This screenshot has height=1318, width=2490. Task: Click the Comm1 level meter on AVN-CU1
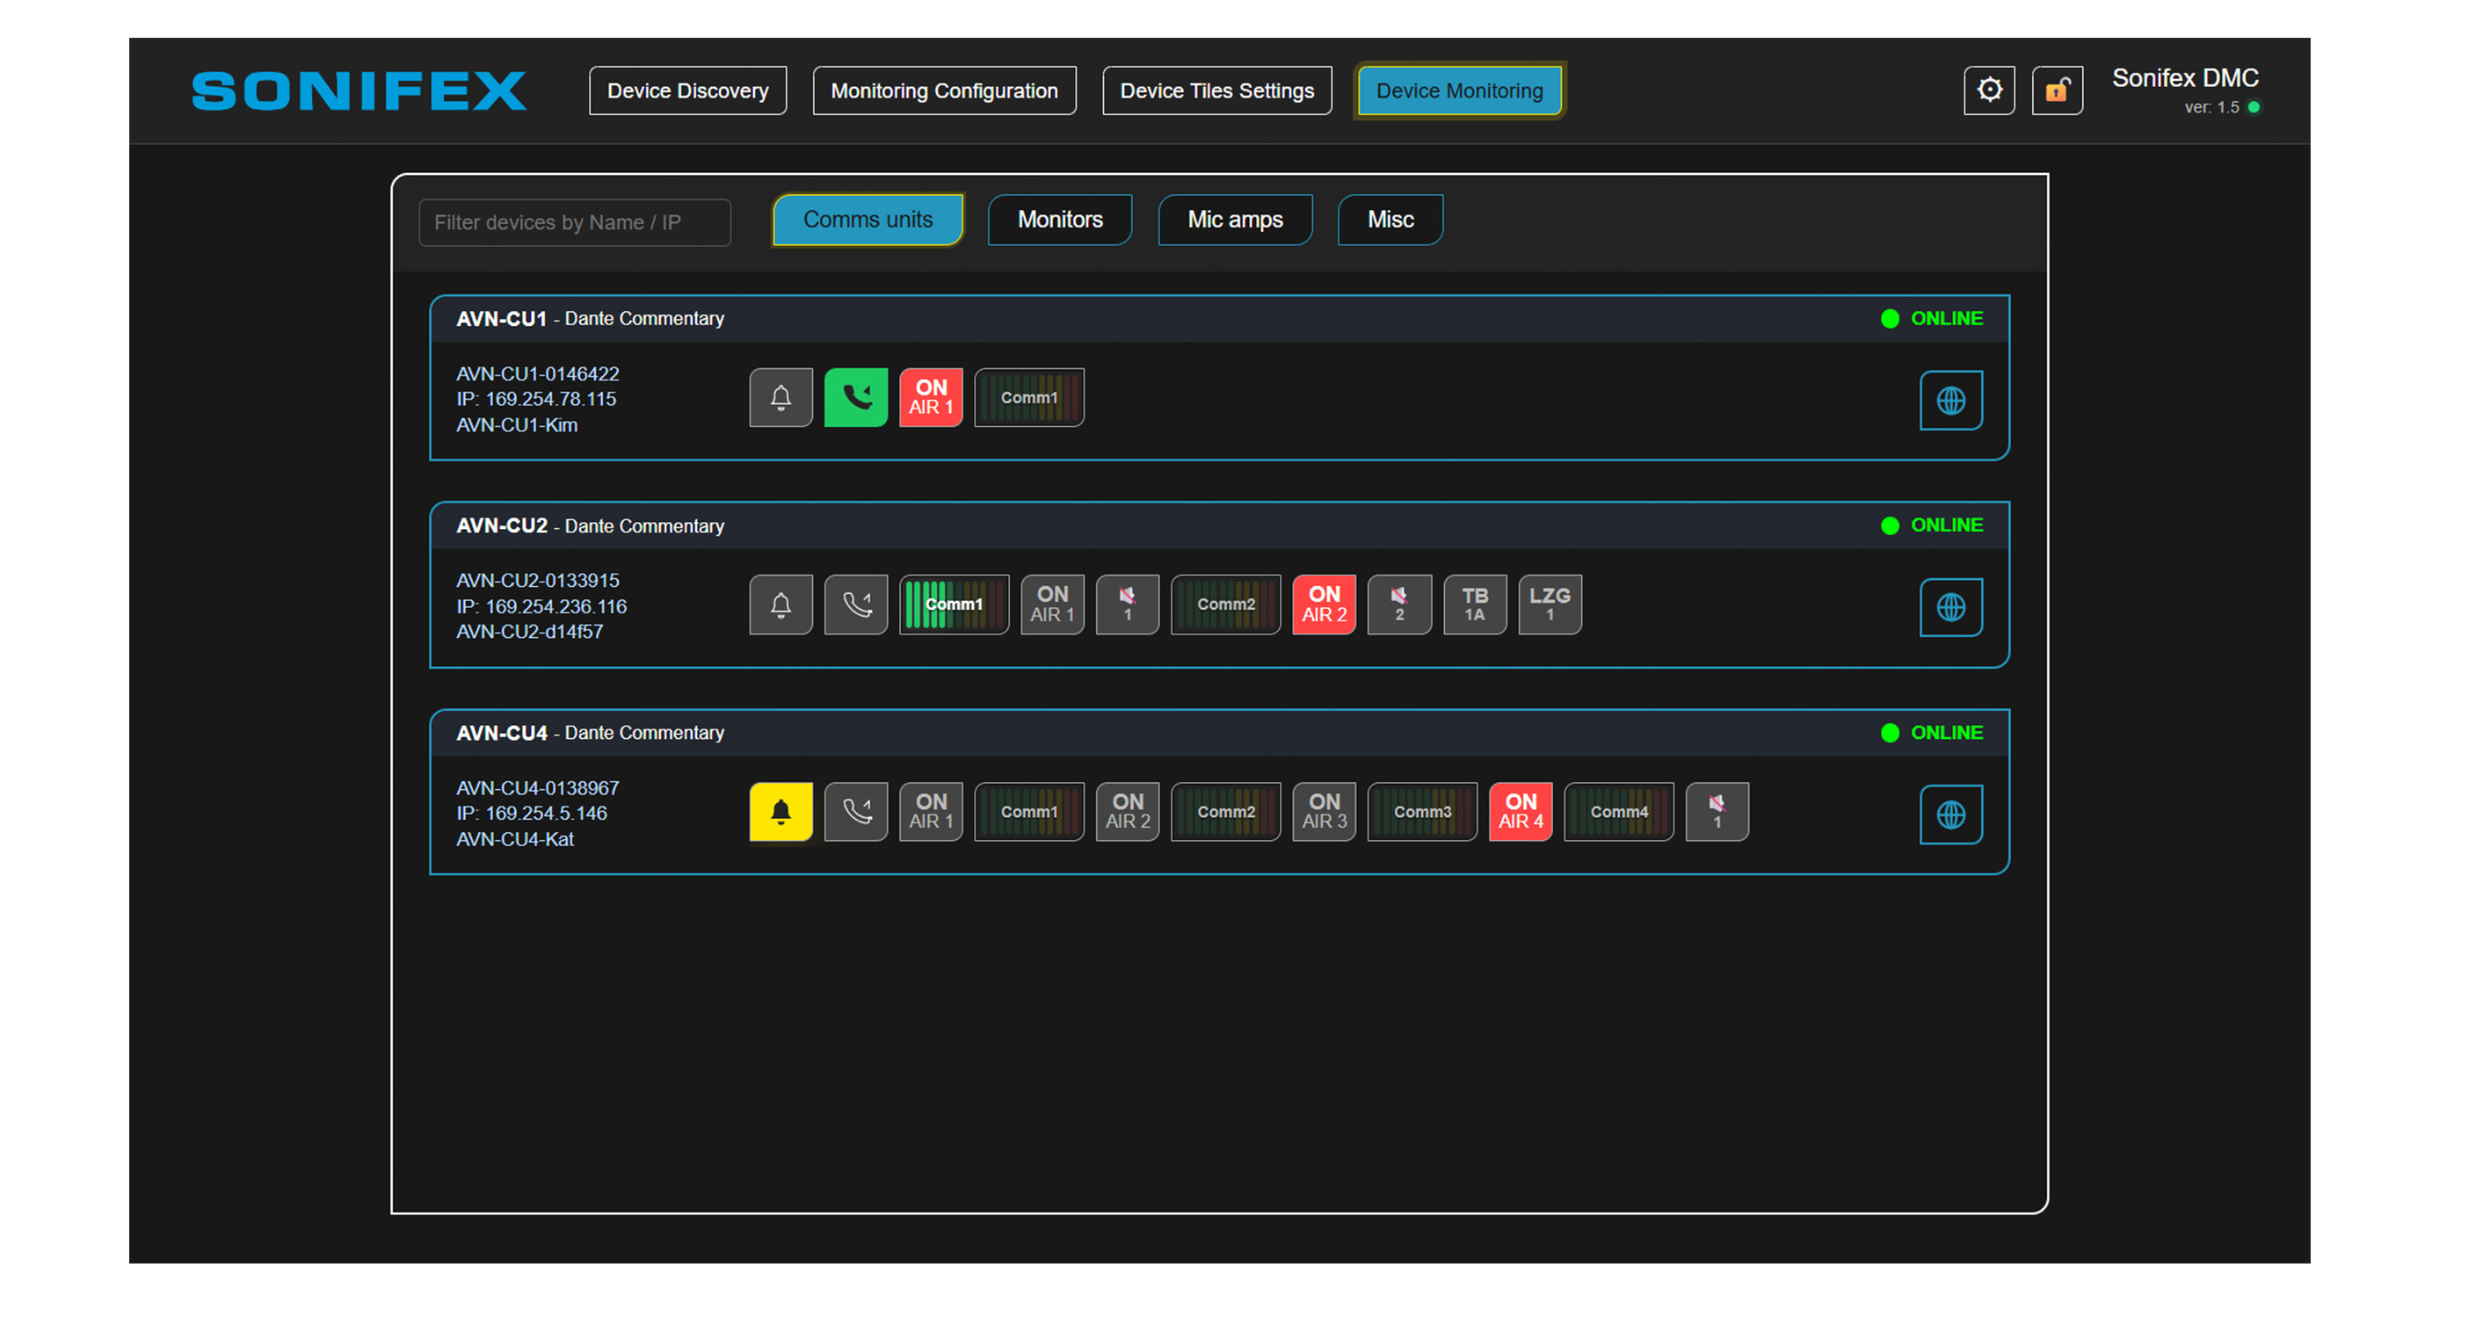[1029, 397]
